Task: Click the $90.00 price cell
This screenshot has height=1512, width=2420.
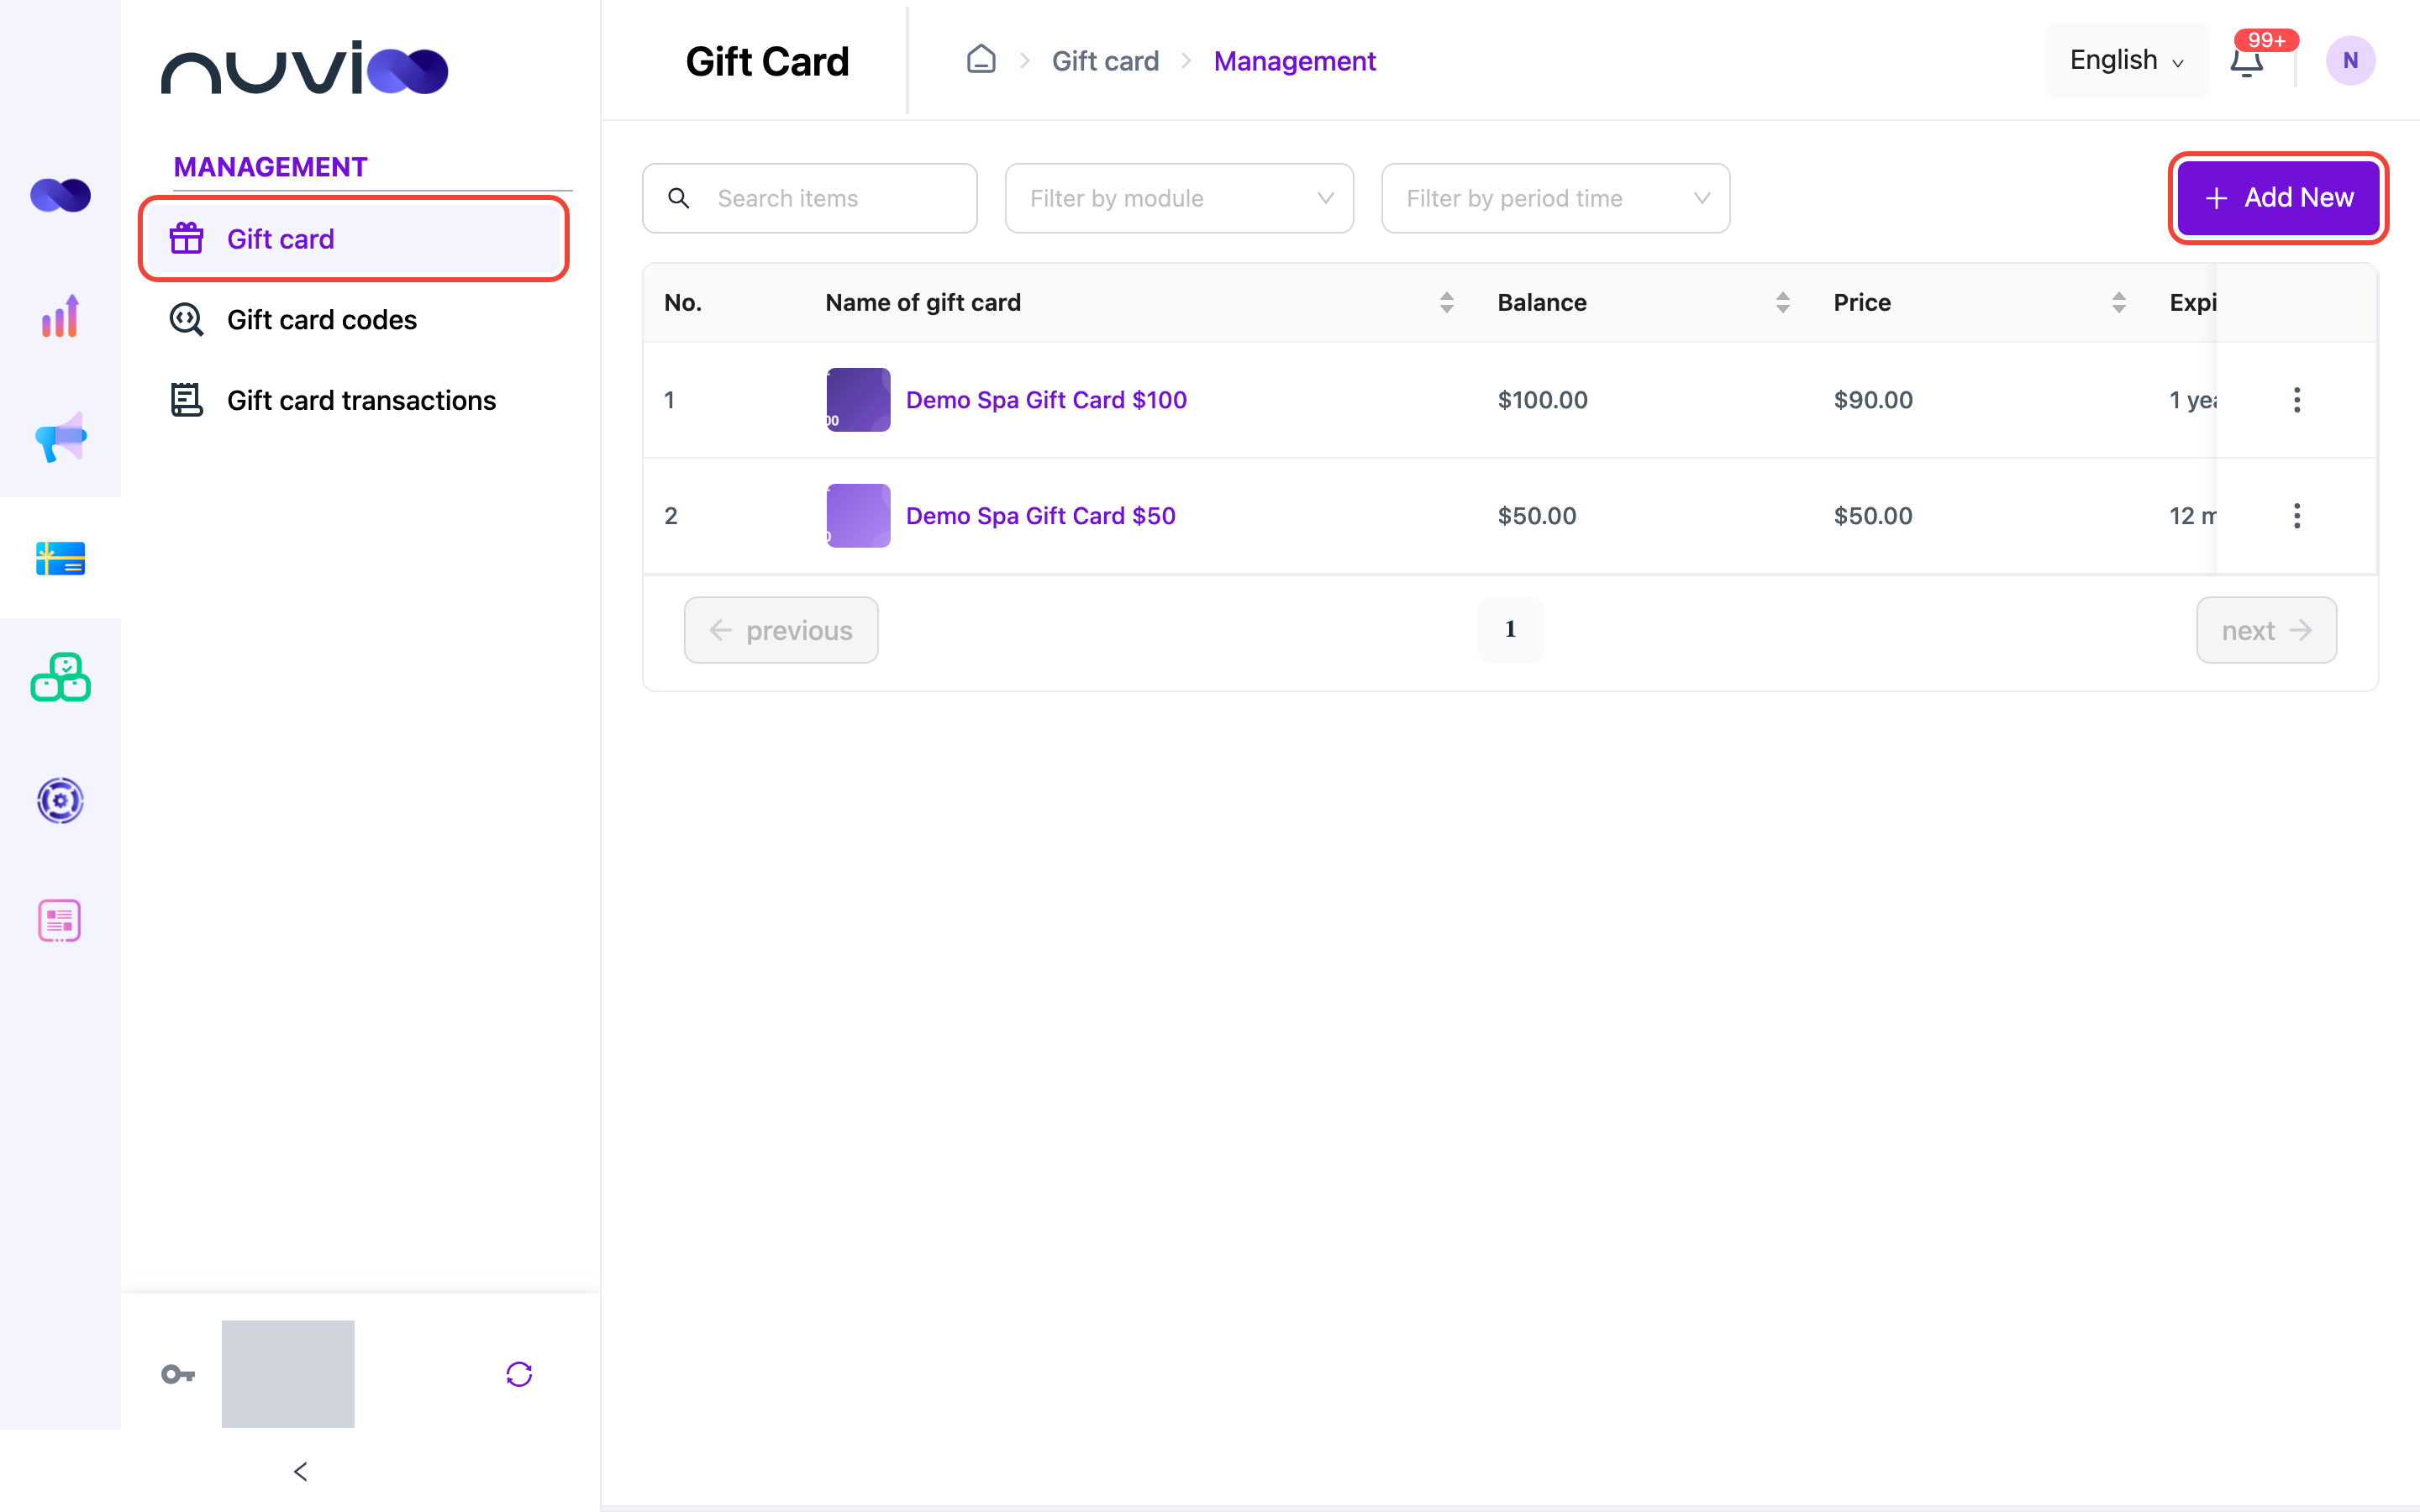Action: 1873,400
